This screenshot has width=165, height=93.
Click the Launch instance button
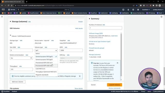click(114, 85)
